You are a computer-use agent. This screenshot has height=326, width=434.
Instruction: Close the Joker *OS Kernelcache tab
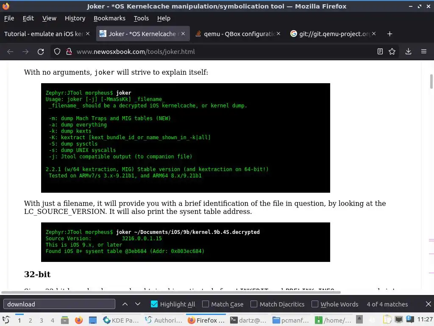tap(183, 34)
